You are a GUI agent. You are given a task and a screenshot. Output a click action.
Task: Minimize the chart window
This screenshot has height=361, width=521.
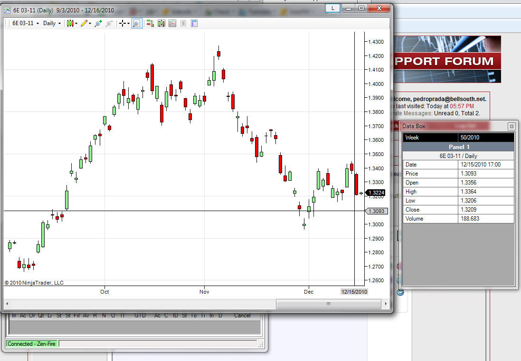tap(349, 8)
